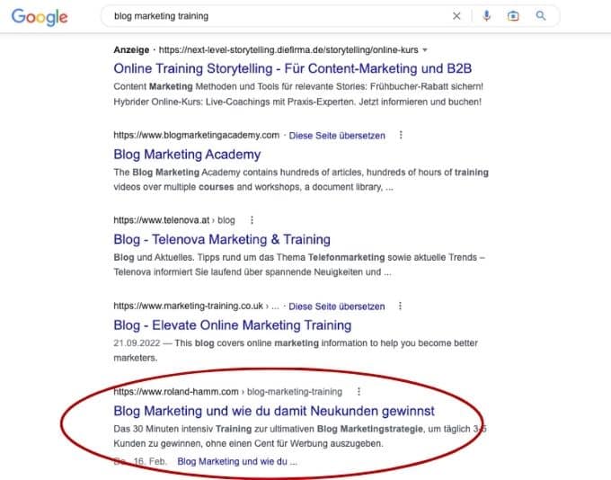611x480 pixels.
Task: Click 'Diese Seite übersetzen' for blogmarketingacademy.com
Action: (337, 136)
